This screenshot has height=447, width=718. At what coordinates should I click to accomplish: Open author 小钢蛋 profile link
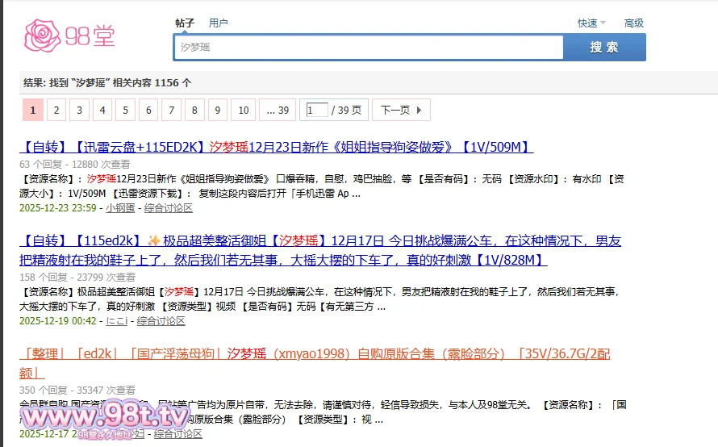120,208
